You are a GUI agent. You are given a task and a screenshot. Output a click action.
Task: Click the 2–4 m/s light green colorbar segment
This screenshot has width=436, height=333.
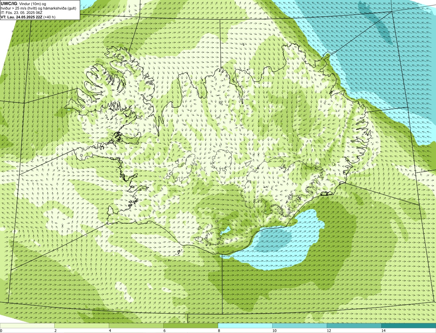pyautogui.click(x=82, y=326)
